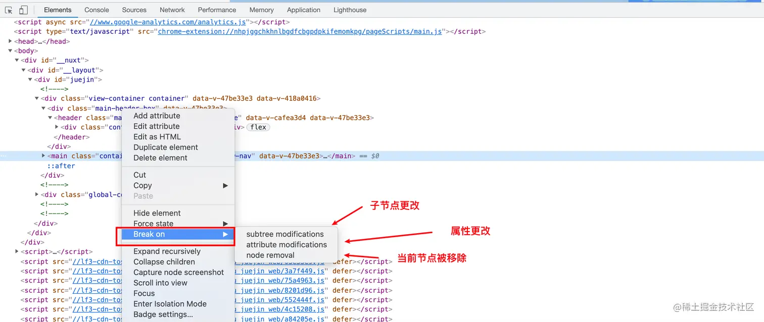Select the ::after pseudo-element row
The width and height of the screenshot is (764, 322).
[61, 166]
